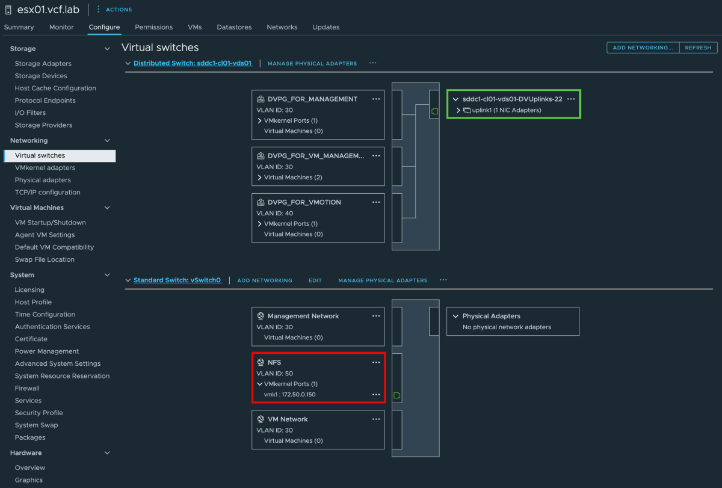Open the ACTIONS menu at the top
This screenshot has width=722, height=488.
pyautogui.click(x=114, y=9)
